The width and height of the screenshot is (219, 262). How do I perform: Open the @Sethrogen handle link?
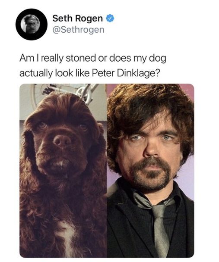click(x=78, y=30)
